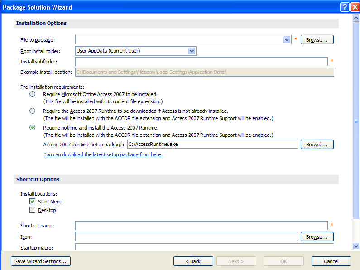Close the Package Solution Wizard window
Viewport: 360px width, 270px height.
[355, 7]
